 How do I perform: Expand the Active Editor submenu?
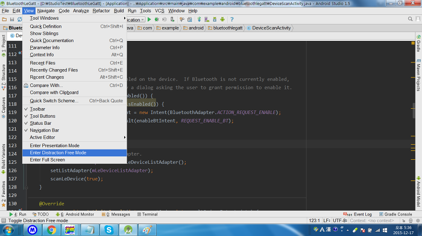(x=75, y=137)
